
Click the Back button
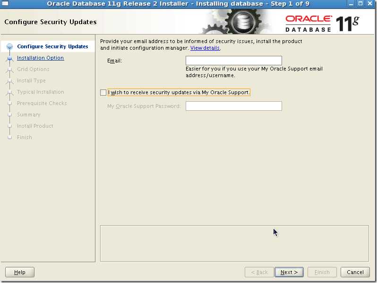click(x=259, y=272)
